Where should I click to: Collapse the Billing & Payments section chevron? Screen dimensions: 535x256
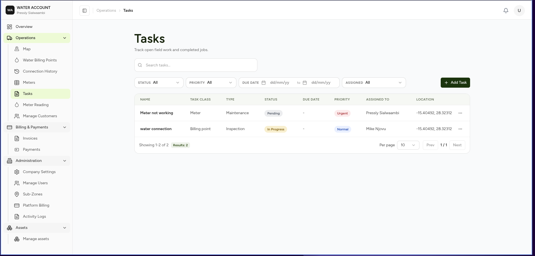coord(65,127)
